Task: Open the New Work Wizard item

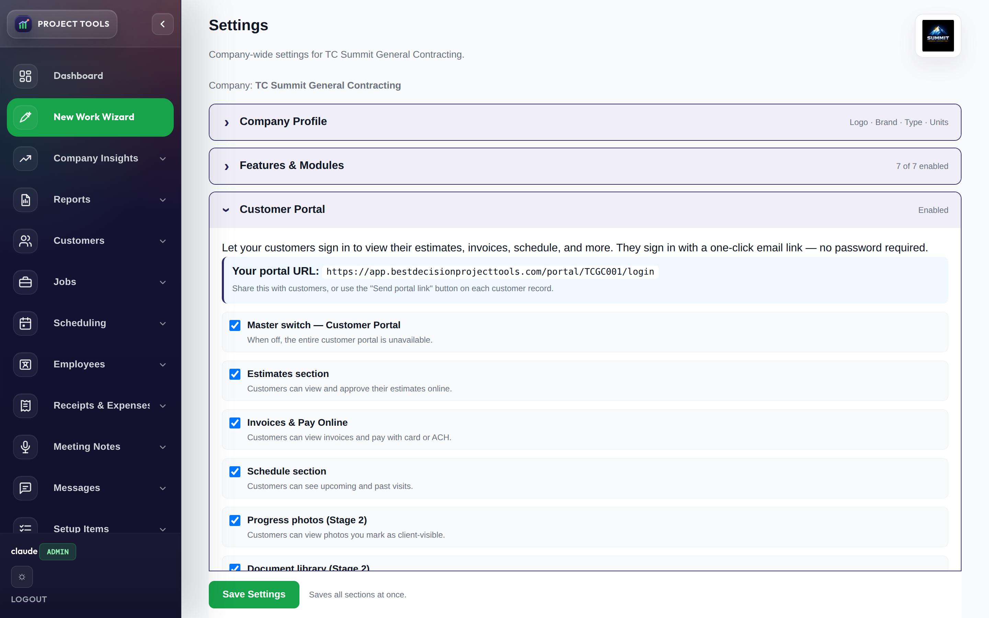Action: coord(90,117)
